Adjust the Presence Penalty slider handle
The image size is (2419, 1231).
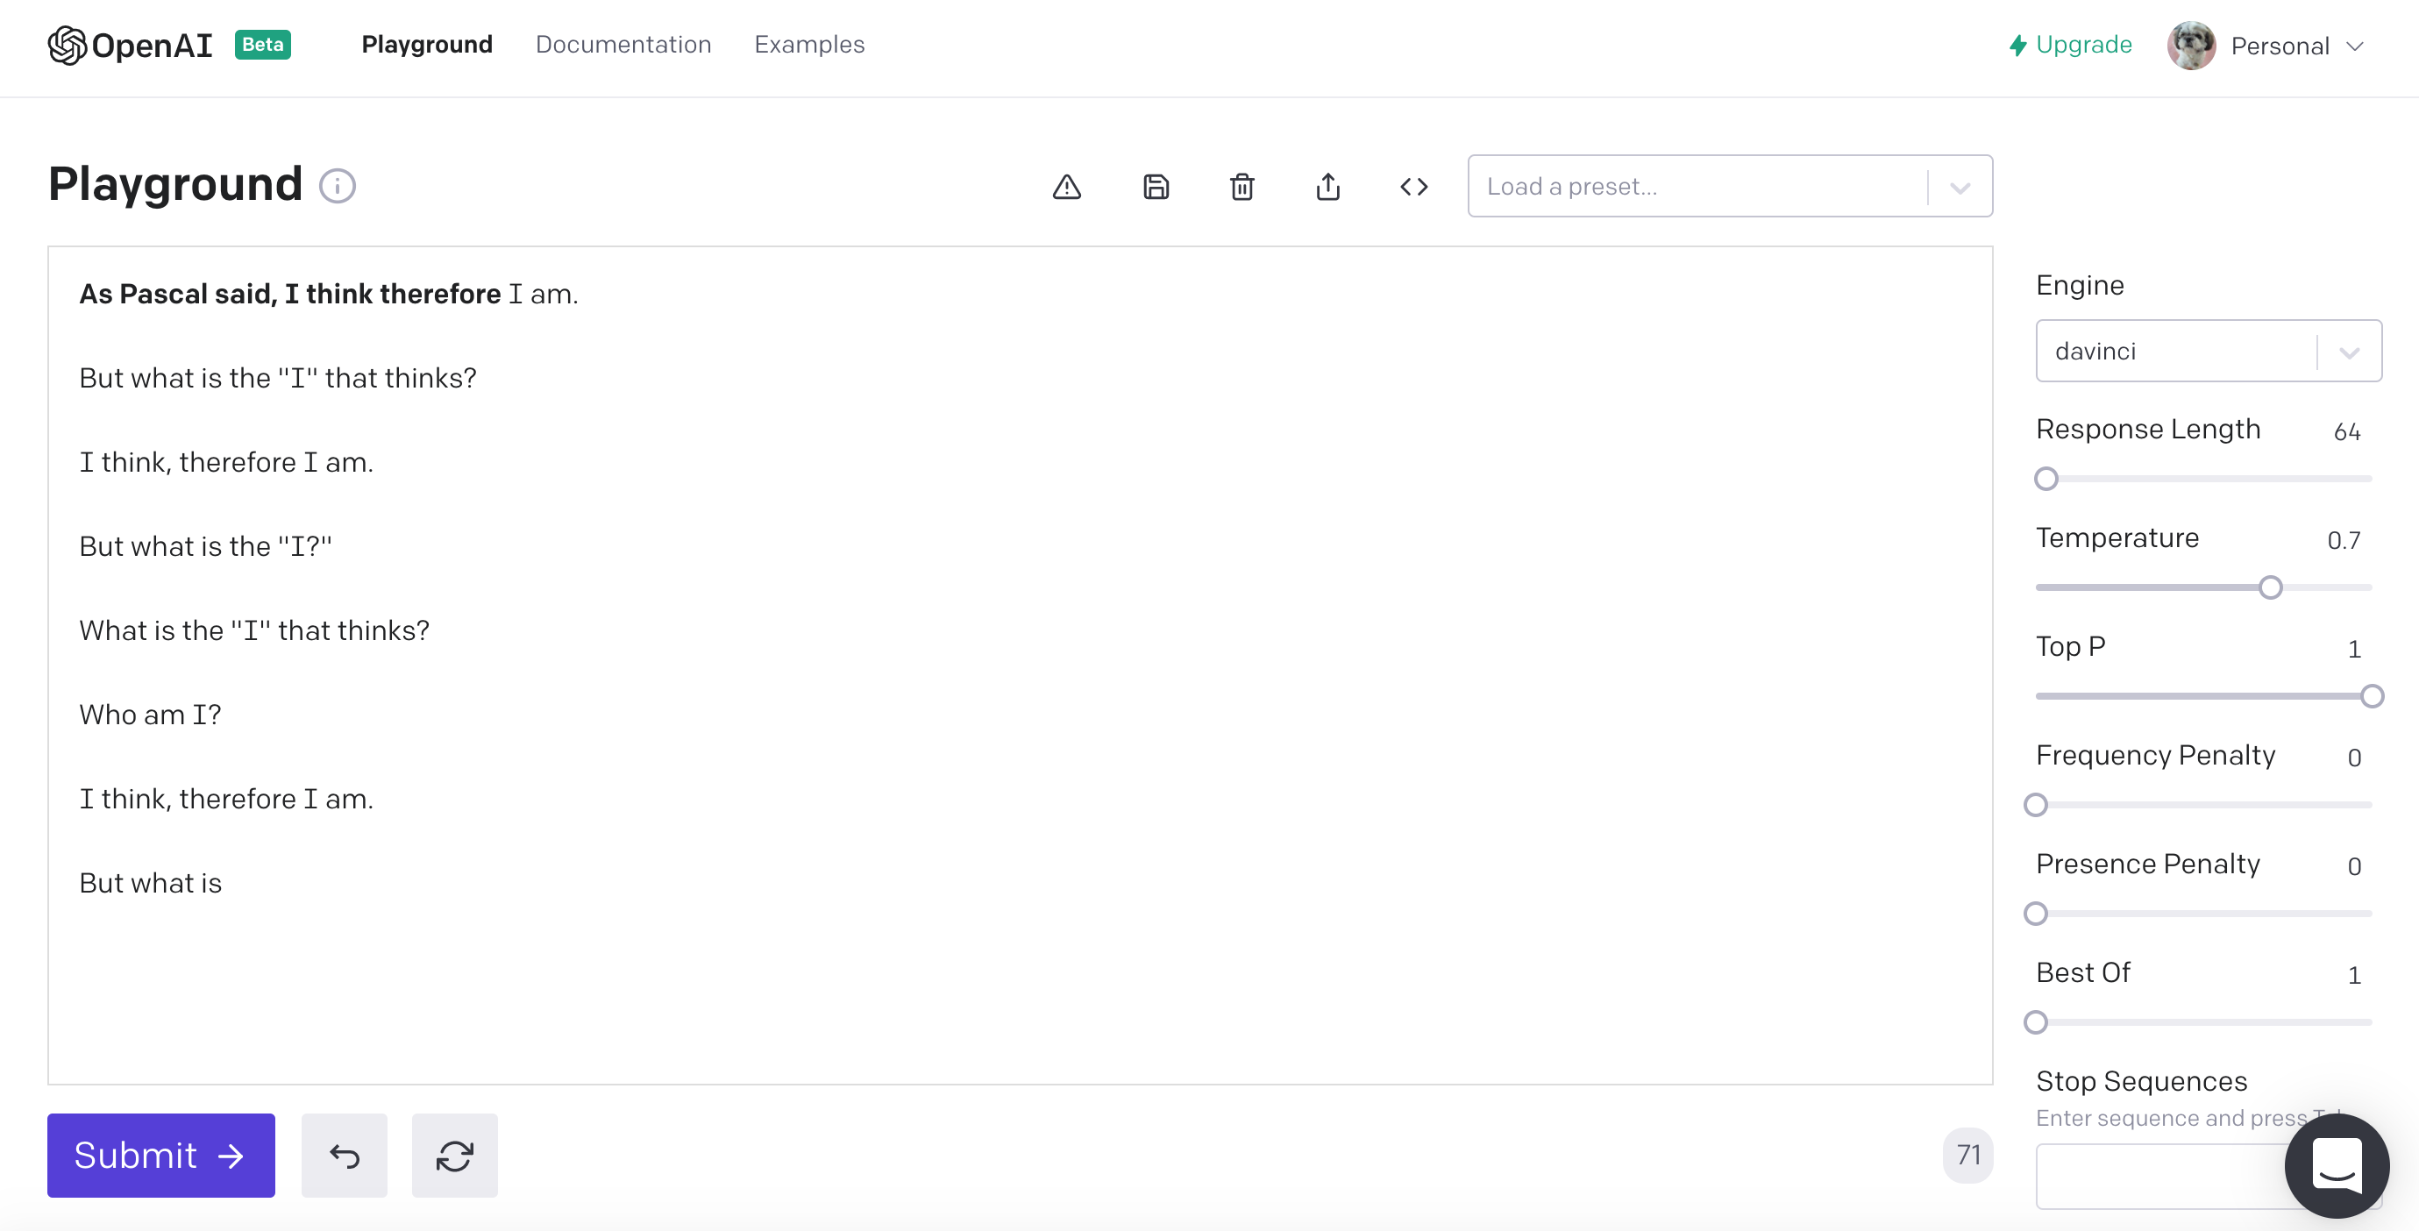tap(2035, 914)
